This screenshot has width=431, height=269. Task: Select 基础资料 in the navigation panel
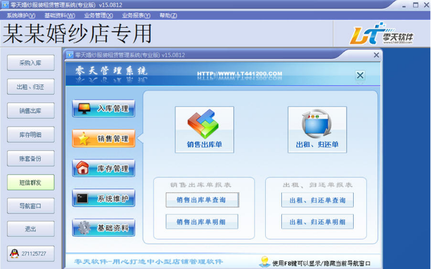[104, 228]
